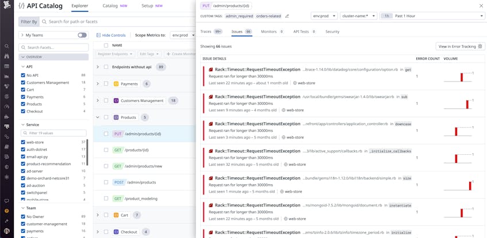Click the Ruby icon of the swearjar.rb issue
This screenshot has height=238, width=487.
click(x=210, y=97)
